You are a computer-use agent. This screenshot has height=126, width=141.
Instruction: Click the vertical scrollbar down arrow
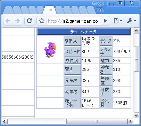coord(136,116)
